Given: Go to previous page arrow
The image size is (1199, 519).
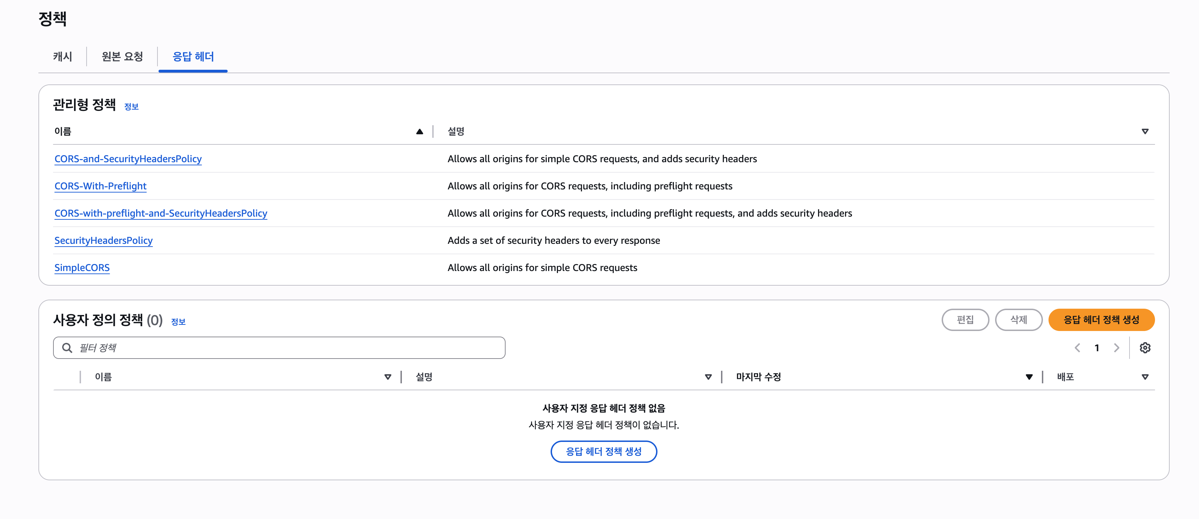Looking at the screenshot, I should coord(1077,348).
